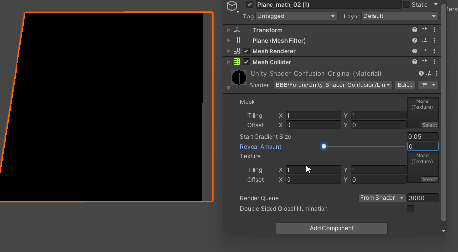Image resolution: width=458 pixels, height=252 pixels.
Task: Collapse the material properties foldout arrow
Action: coord(229,88)
